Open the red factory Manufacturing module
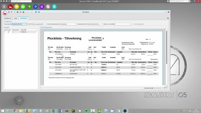 10,7
